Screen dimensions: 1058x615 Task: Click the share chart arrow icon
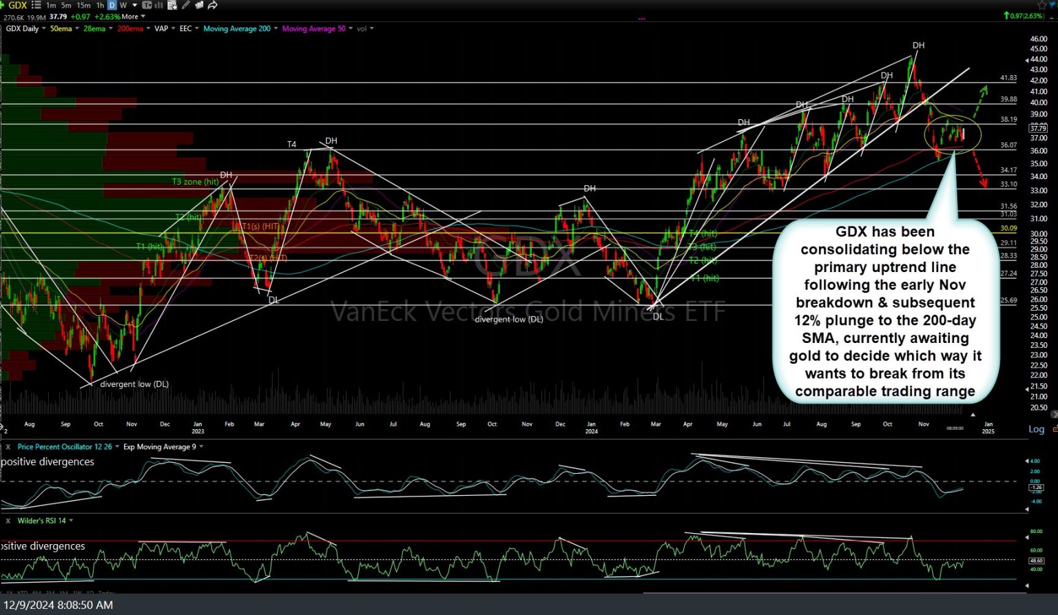212,6
